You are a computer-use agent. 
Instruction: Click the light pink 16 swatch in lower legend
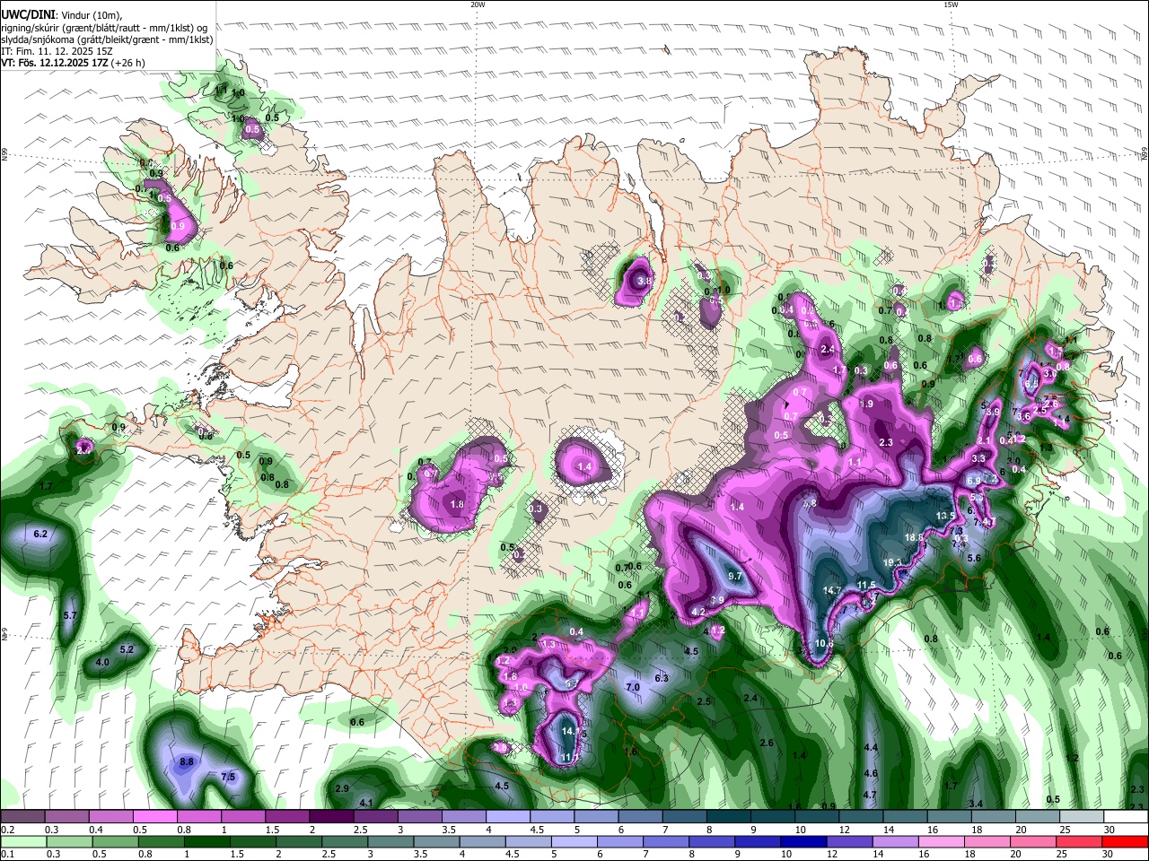point(943,841)
